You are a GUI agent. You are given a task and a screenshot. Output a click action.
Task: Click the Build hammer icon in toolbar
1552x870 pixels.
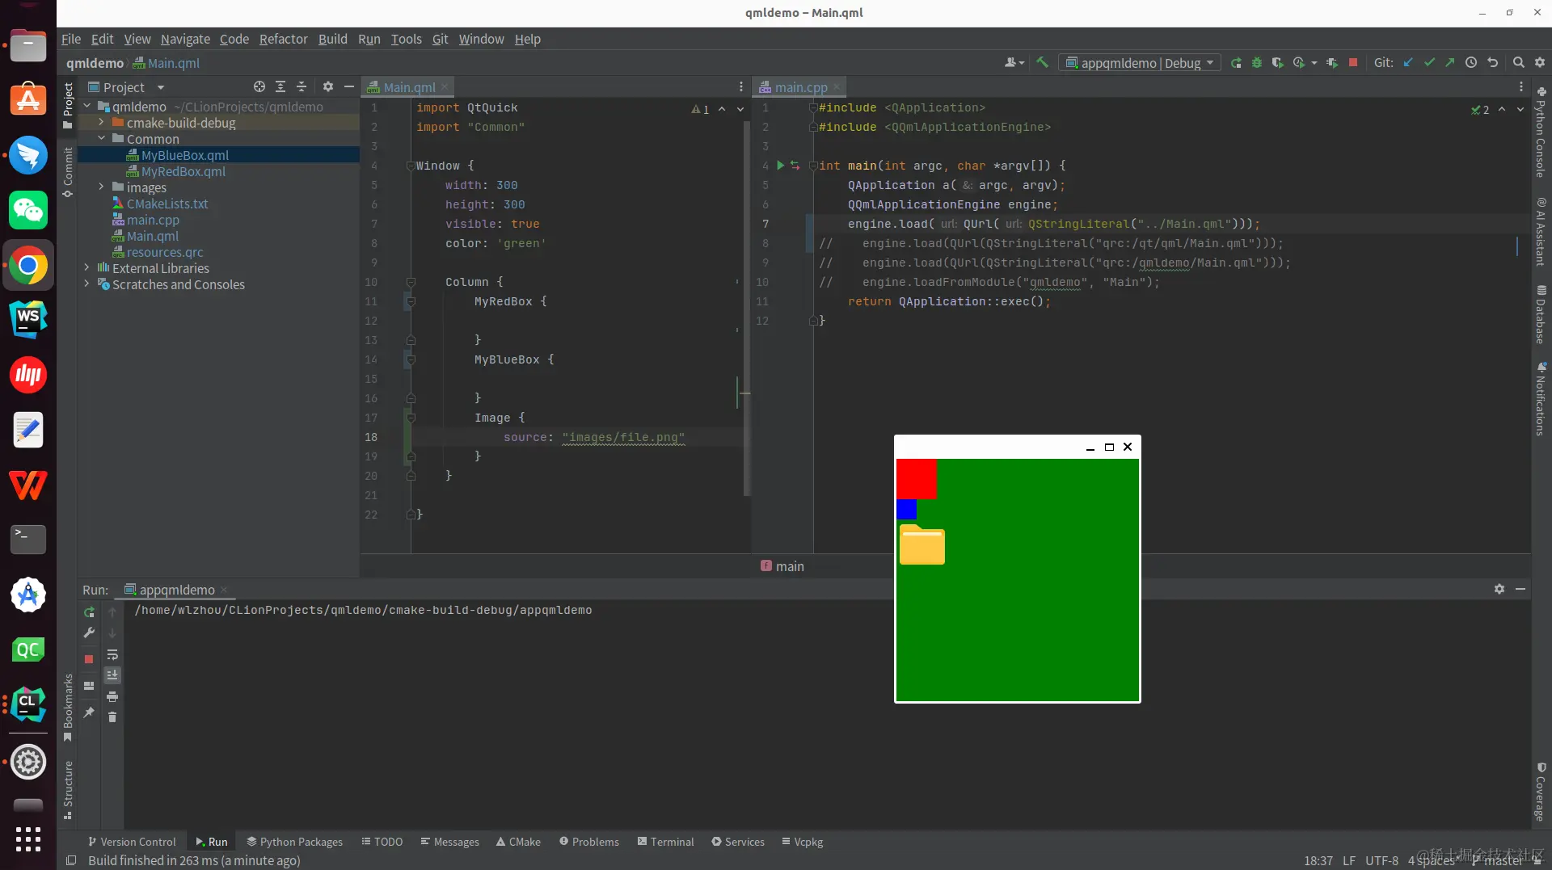click(x=1043, y=63)
